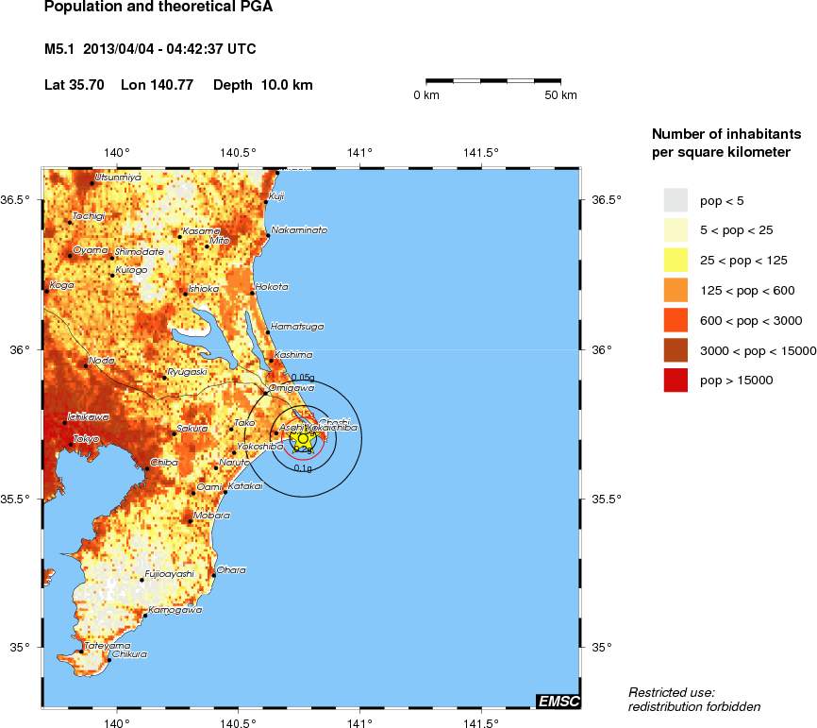The width and height of the screenshot is (817, 728).
Task: Select the Kamogawa city marker
Action: 144,615
